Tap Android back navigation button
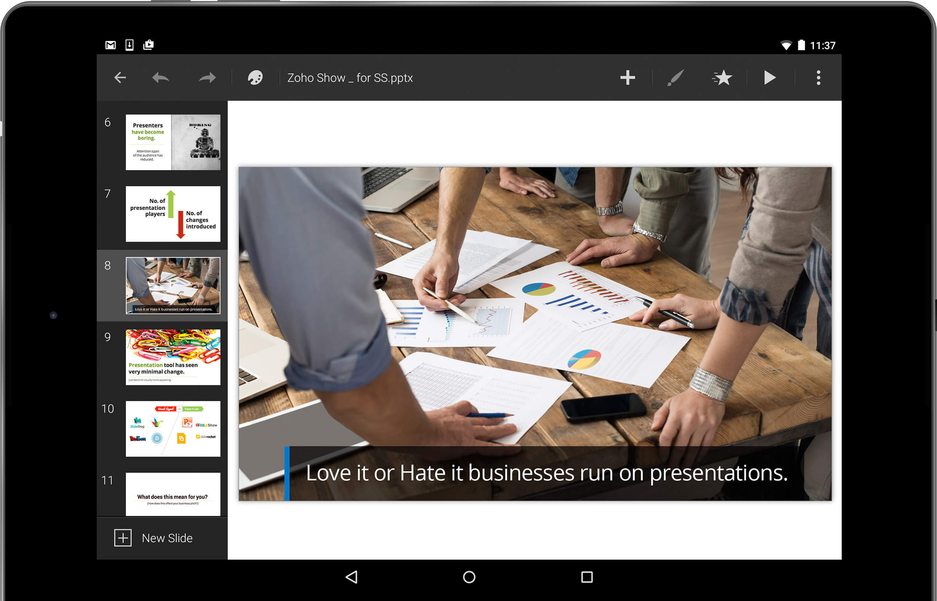 coord(352,577)
